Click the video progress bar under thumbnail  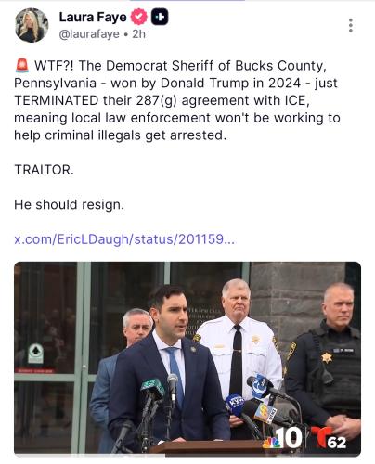(187, 456)
